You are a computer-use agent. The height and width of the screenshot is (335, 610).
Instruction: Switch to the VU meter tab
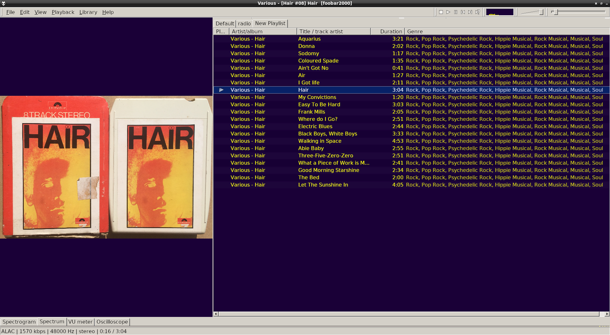tap(80, 322)
